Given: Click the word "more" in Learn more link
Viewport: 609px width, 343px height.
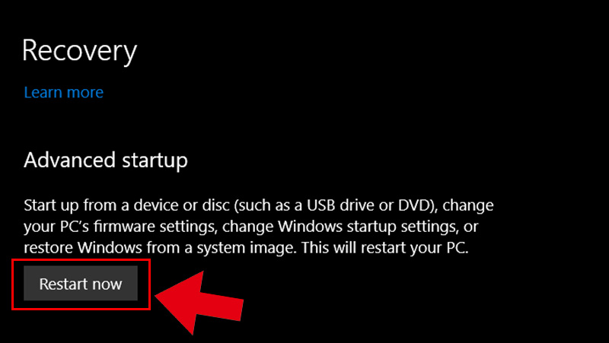Looking at the screenshot, I should point(87,92).
